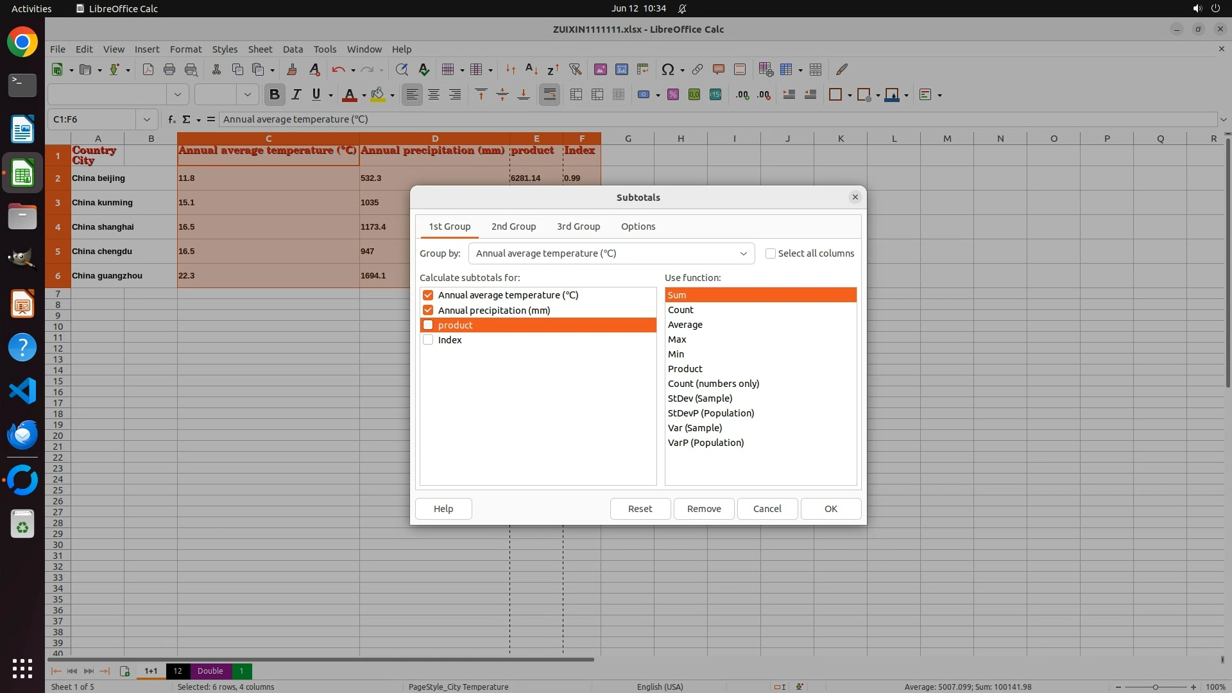This screenshot has width=1232, height=693.
Task: Uncheck Annual precipitation (mm) checkbox
Action: coord(428,311)
